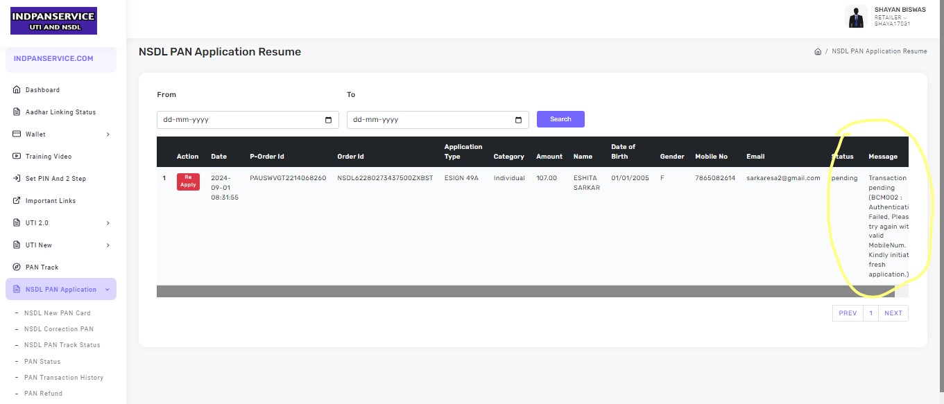Click the red Re Apply button

tap(188, 182)
